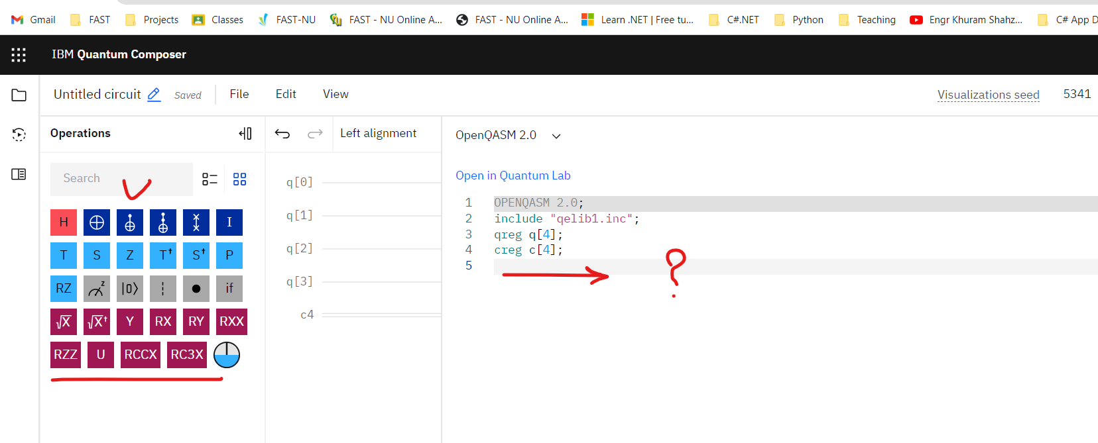This screenshot has height=443, width=1098.
Task: Open Engr Khuram Shahzad YouTube bookmark
Action: pyautogui.click(x=967, y=20)
